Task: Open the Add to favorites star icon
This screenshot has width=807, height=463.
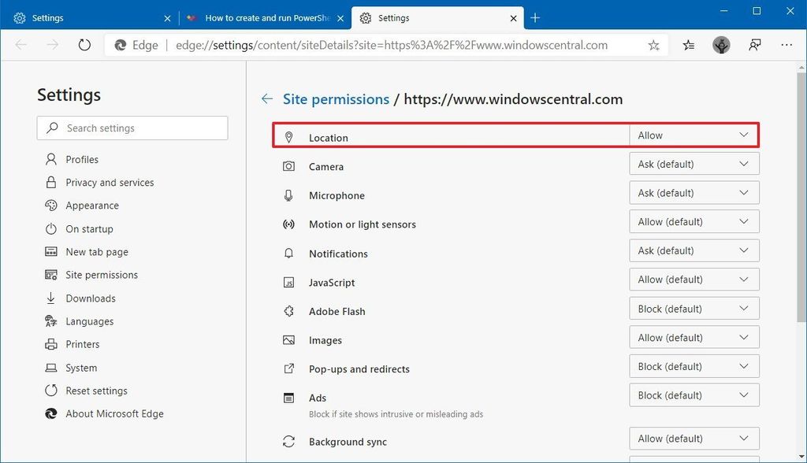Action: (653, 45)
